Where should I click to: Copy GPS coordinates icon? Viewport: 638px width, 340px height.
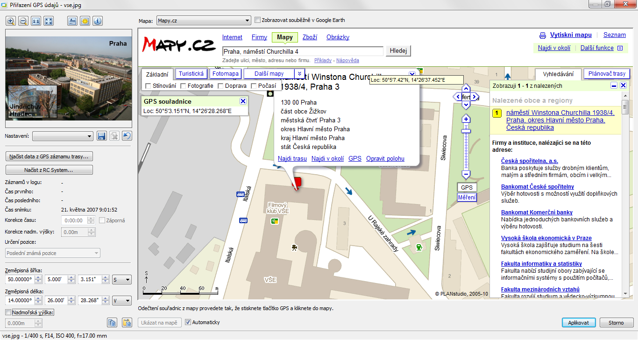point(112,322)
